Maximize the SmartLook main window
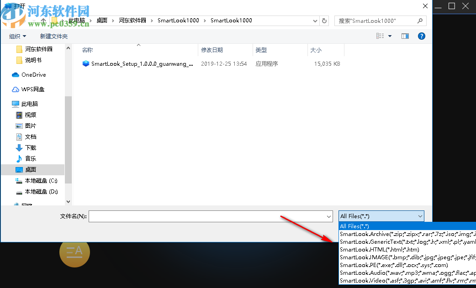 coord(452,6)
